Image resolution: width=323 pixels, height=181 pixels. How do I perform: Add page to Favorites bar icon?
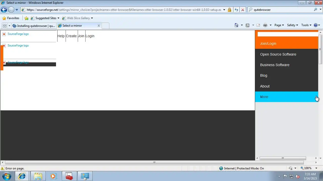26,18
